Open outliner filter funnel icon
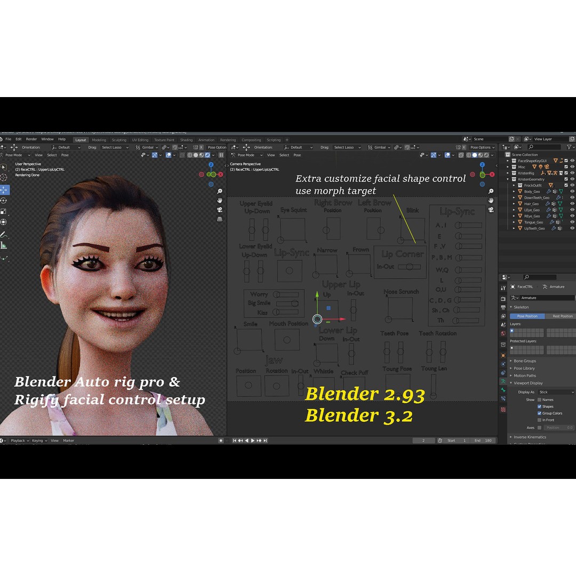This screenshot has height=576, width=576. click(569, 147)
